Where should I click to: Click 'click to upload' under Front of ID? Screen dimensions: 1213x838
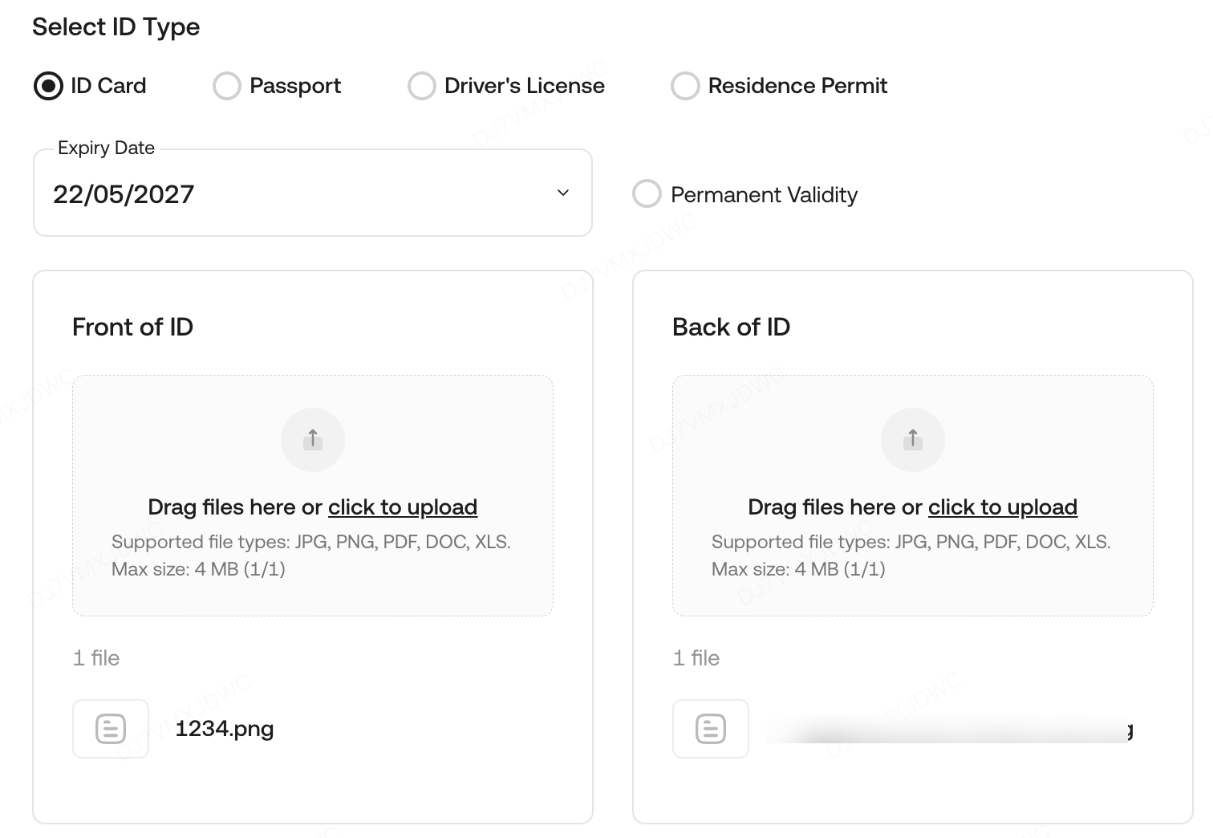pyautogui.click(x=403, y=507)
